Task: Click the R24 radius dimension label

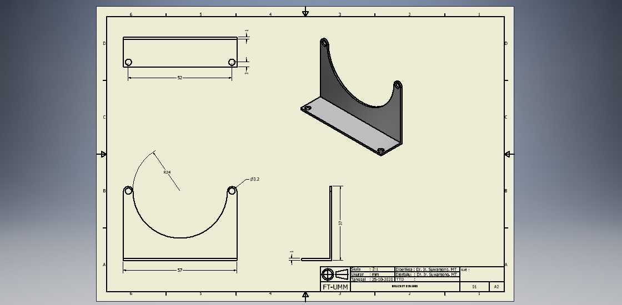Action: [x=167, y=172]
